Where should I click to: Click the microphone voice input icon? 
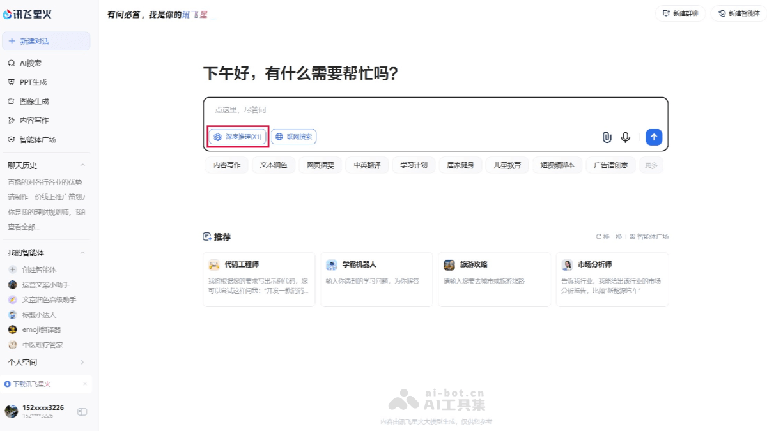point(625,137)
